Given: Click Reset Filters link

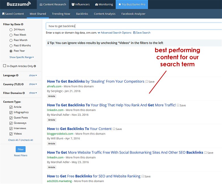Looking at the screenshot, I should pos(20,156).
